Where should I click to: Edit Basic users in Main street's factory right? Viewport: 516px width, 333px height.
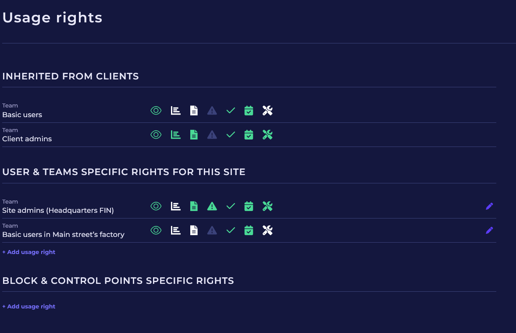489,230
